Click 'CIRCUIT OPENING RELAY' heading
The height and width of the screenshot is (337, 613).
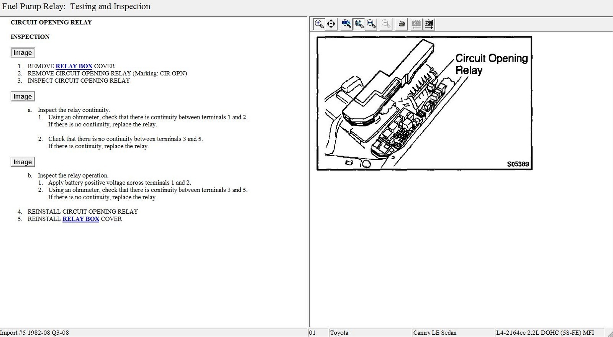coord(51,22)
